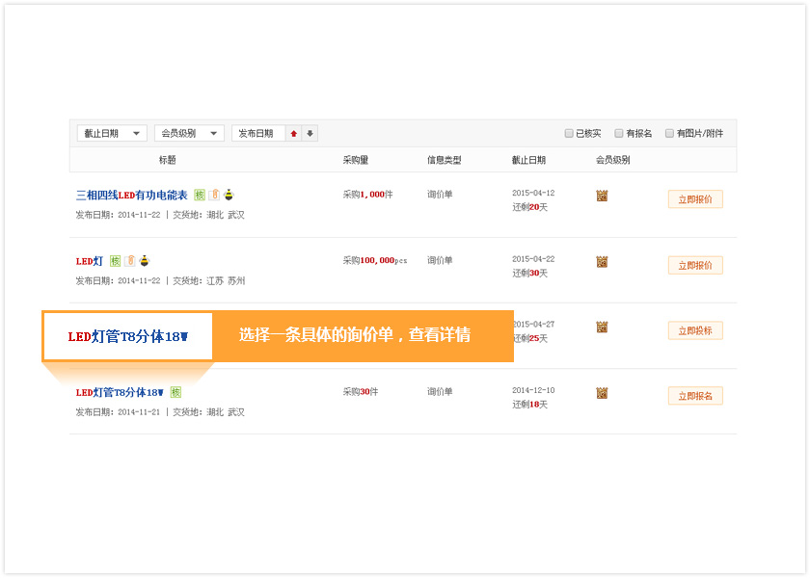Click 交货地: 湖北 武汉 under 三相四线LED有功电能表
The width and height of the screenshot is (810, 578).
click(x=208, y=215)
